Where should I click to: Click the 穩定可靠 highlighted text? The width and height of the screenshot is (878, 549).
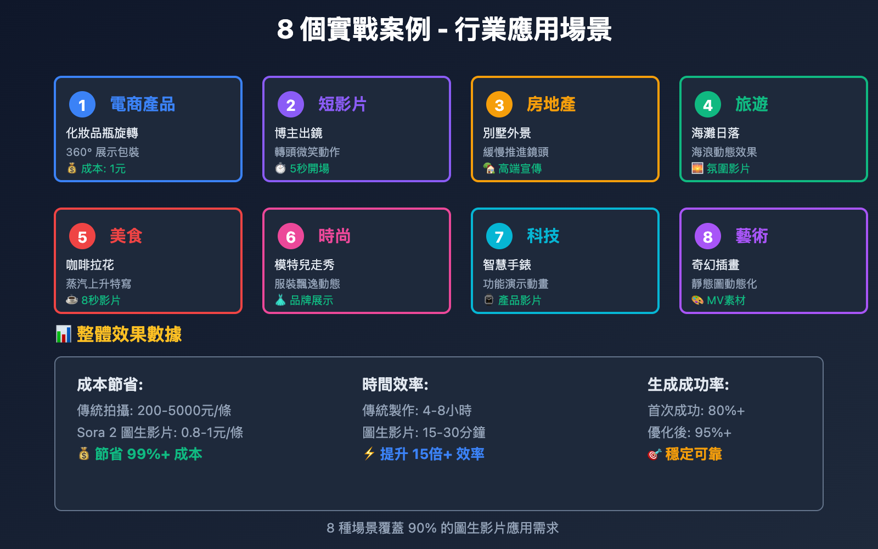point(693,454)
